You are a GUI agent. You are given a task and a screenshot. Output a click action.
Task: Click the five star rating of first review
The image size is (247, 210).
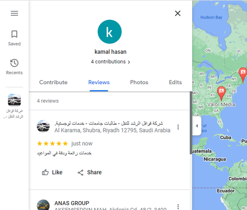tap(52, 143)
